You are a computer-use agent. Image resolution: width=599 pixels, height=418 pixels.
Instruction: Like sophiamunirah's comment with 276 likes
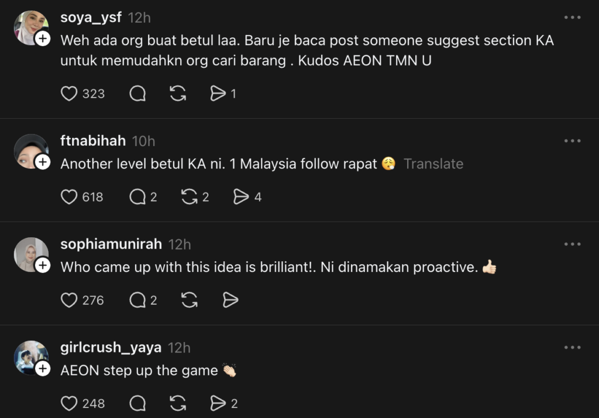[69, 300]
